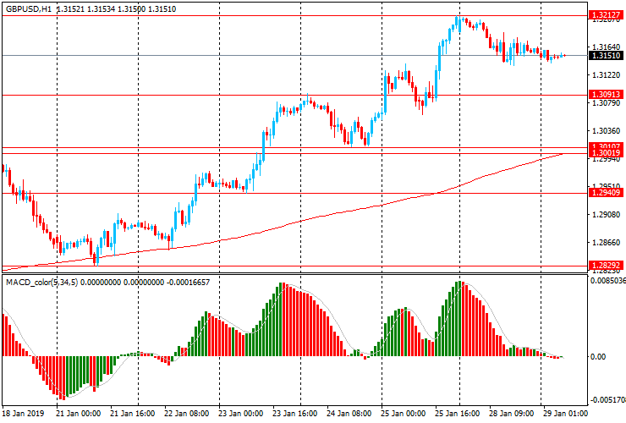Click the MACD_color(5,34,5) indicator label
The image size is (626, 423).
(x=41, y=283)
